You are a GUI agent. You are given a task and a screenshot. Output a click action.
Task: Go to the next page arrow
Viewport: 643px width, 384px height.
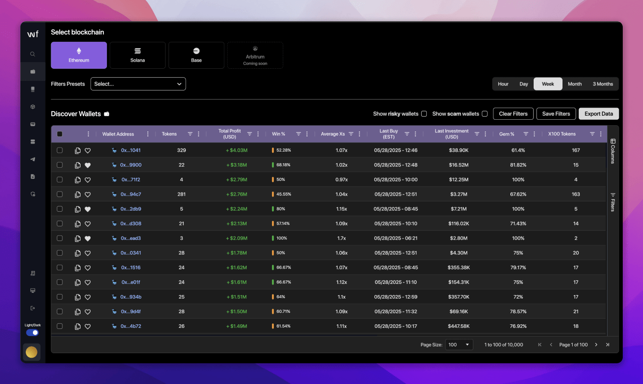click(596, 345)
